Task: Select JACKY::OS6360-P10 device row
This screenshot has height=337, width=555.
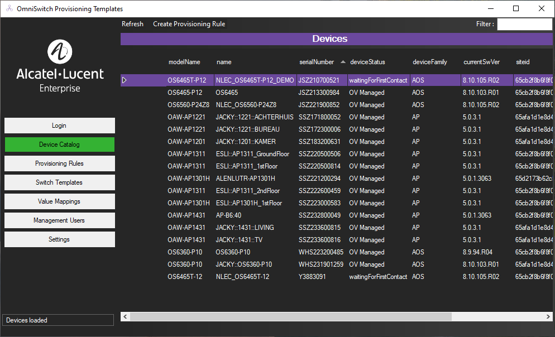Action: pyautogui.click(x=336, y=264)
